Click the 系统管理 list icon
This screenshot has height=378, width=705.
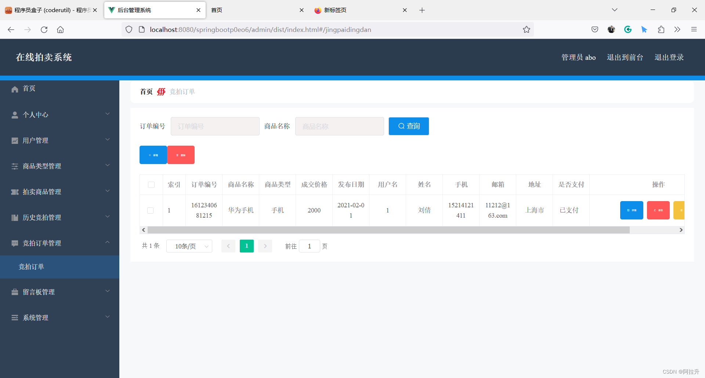coord(15,318)
